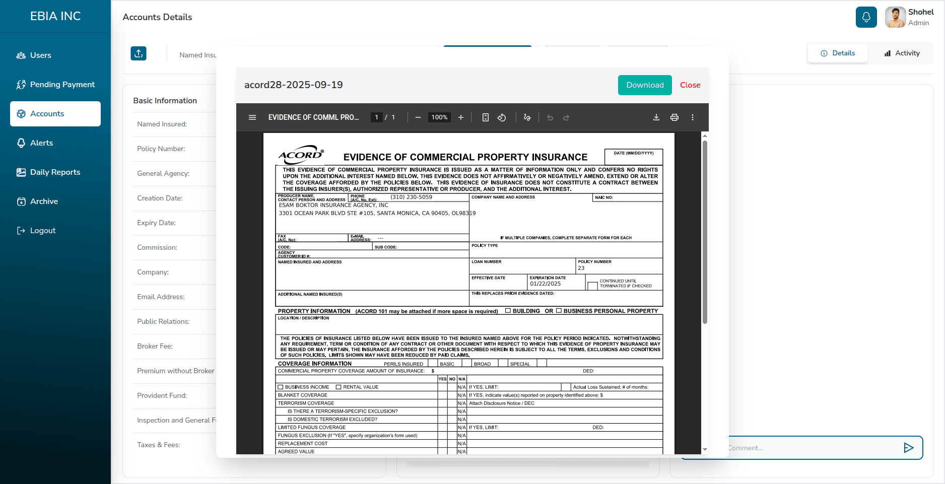Tick the BASIC perils checkbox

[x=433, y=363]
